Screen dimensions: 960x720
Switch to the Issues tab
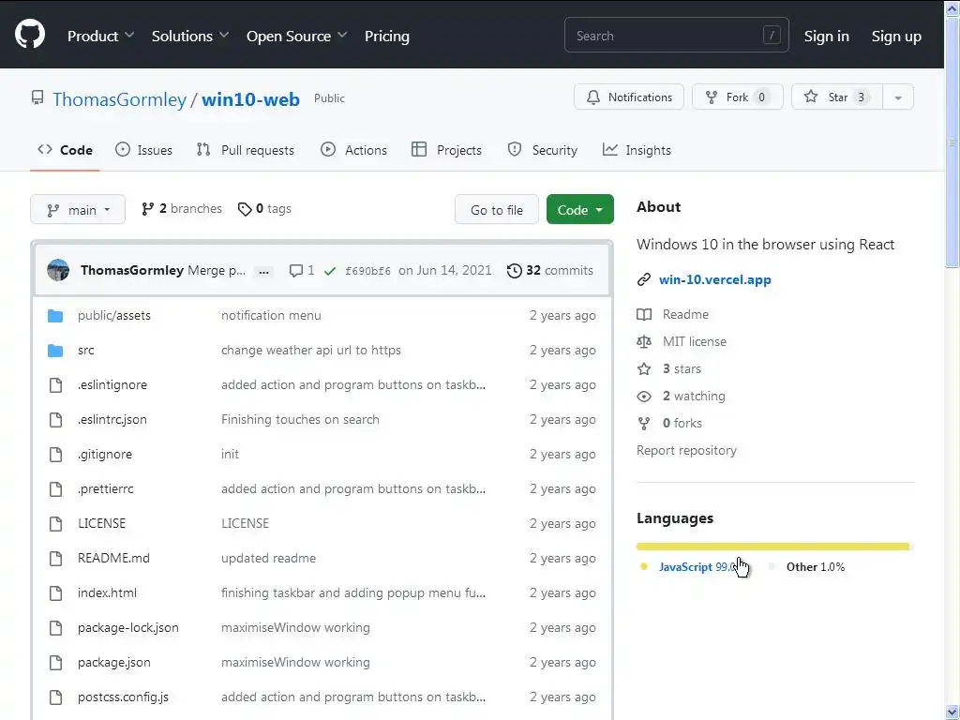(x=143, y=150)
